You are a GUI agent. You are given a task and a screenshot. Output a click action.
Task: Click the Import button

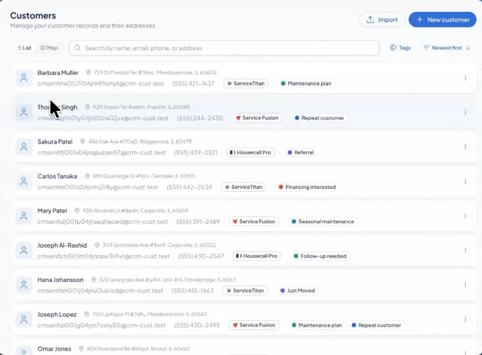(x=381, y=20)
